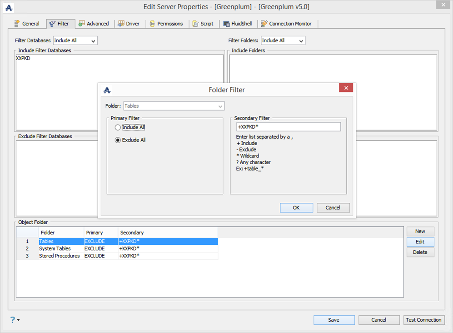This screenshot has height=333, width=453.
Task: Click the Secondary Filter text field
Action: click(x=289, y=127)
